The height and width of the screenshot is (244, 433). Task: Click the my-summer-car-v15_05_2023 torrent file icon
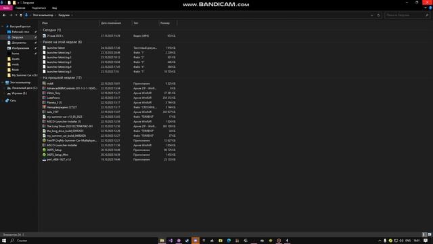[x=44, y=117]
